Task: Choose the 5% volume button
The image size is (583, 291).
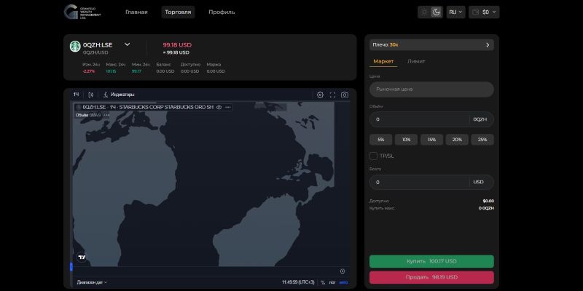Action: (380, 140)
